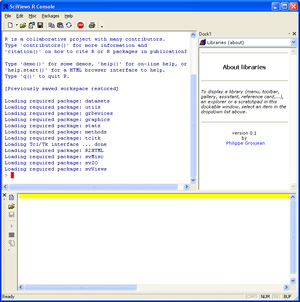Click the script pane lines list icon

[12, 235]
